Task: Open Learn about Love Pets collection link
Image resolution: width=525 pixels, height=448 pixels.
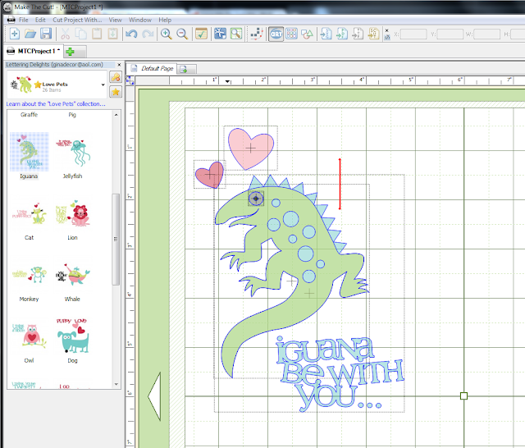Action: click(56, 104)
